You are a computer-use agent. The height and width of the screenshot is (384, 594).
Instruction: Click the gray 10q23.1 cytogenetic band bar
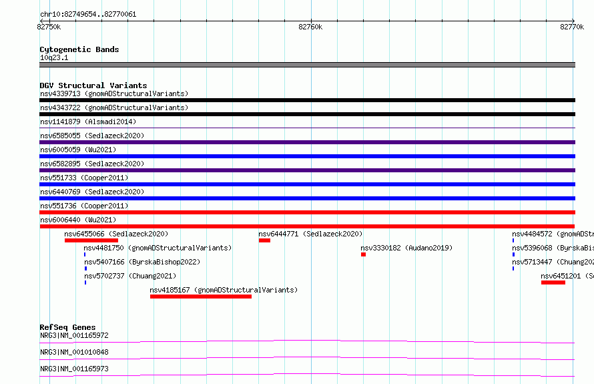307,65
